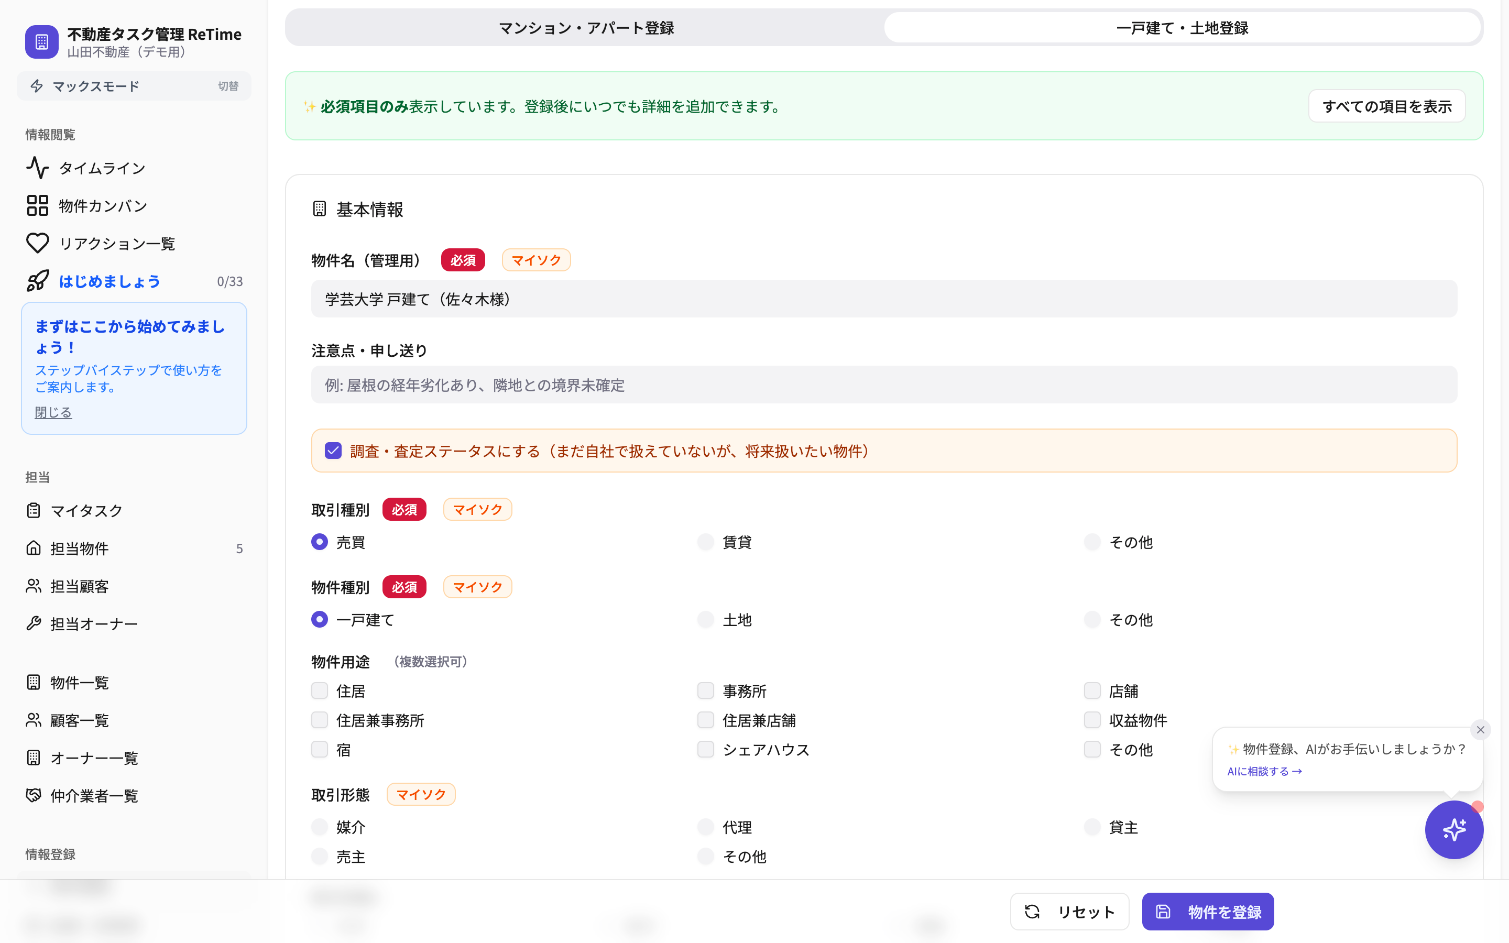Click the building icon beside 基本情報

tap(319, 209)
